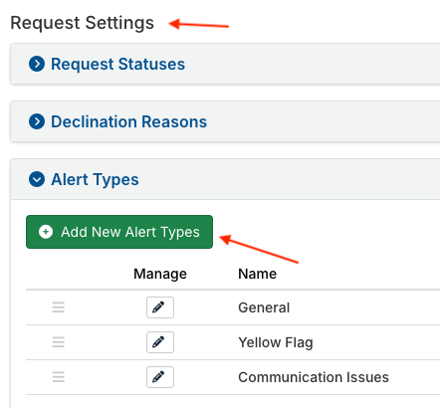The width and height of the screenshot is (440, 408).
Task: Select the General name cell
Action: [x=264, y=307]
